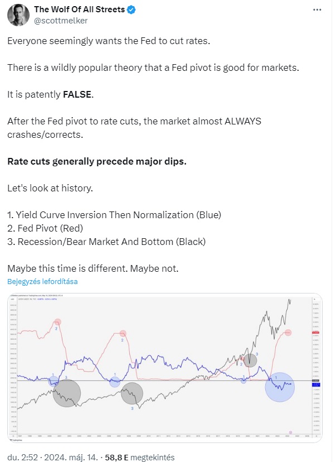The image size is (336, 462).
Task: Select the largest gray recession circle on left
Action: pos(67,393)
